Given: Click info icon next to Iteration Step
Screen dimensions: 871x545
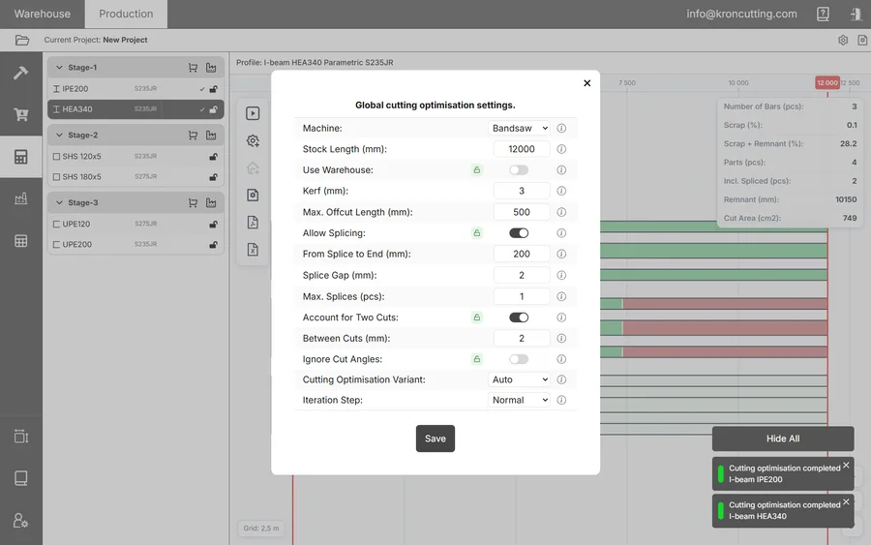Looking at the screenshot, I should [561, 400].
